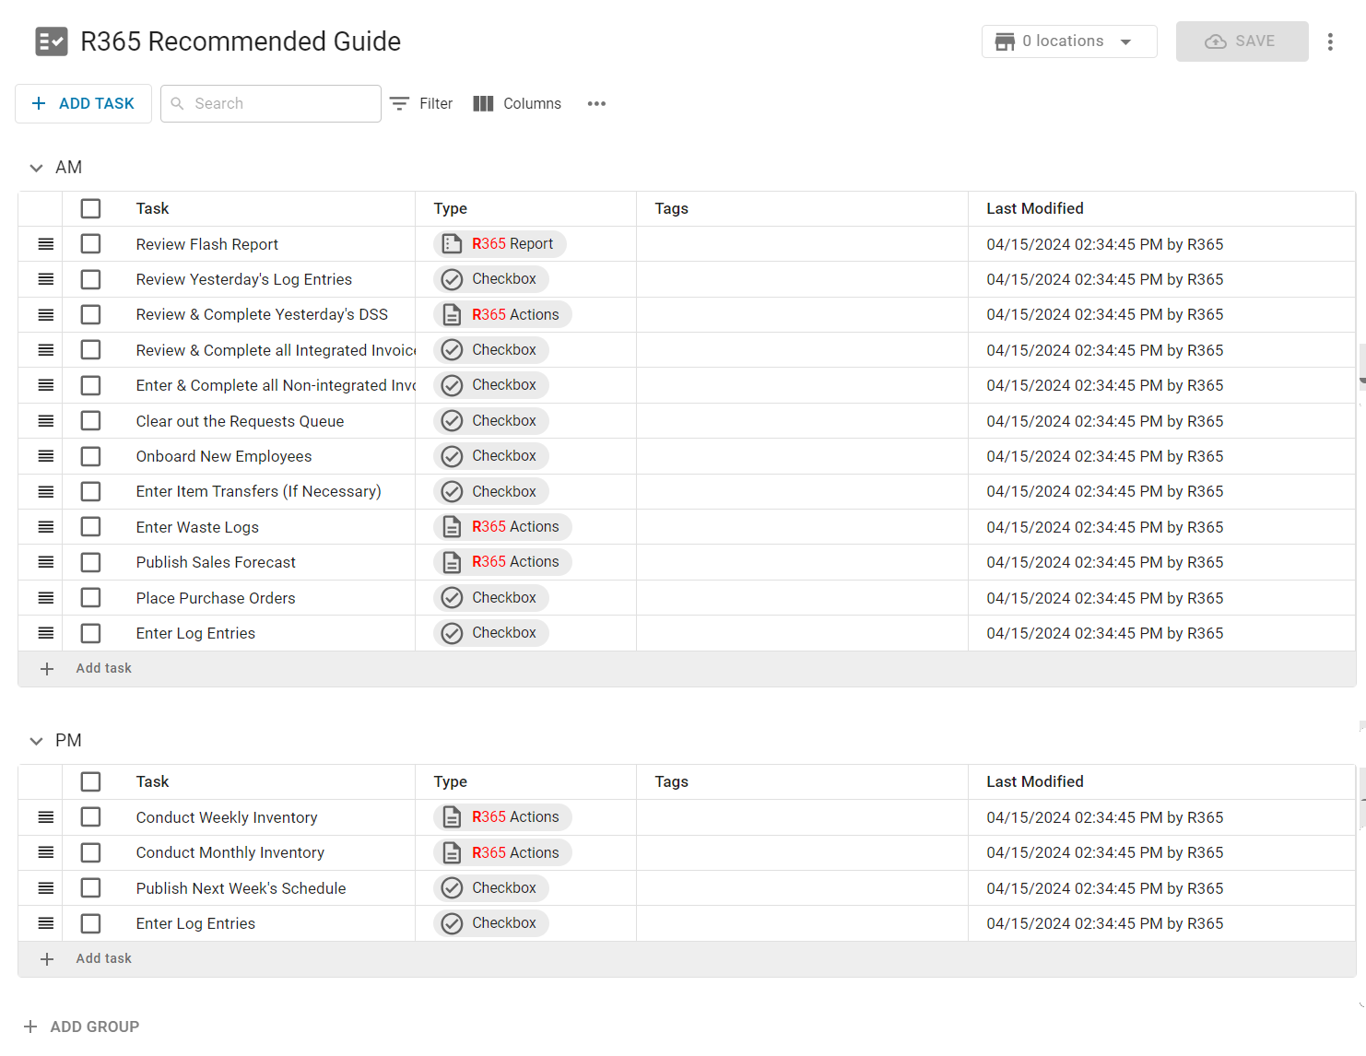Click Checkbox type chip for Place Purchase Orders
Screen dimensions: 1366x1056
pyautogui.click(x=491, y=598)
